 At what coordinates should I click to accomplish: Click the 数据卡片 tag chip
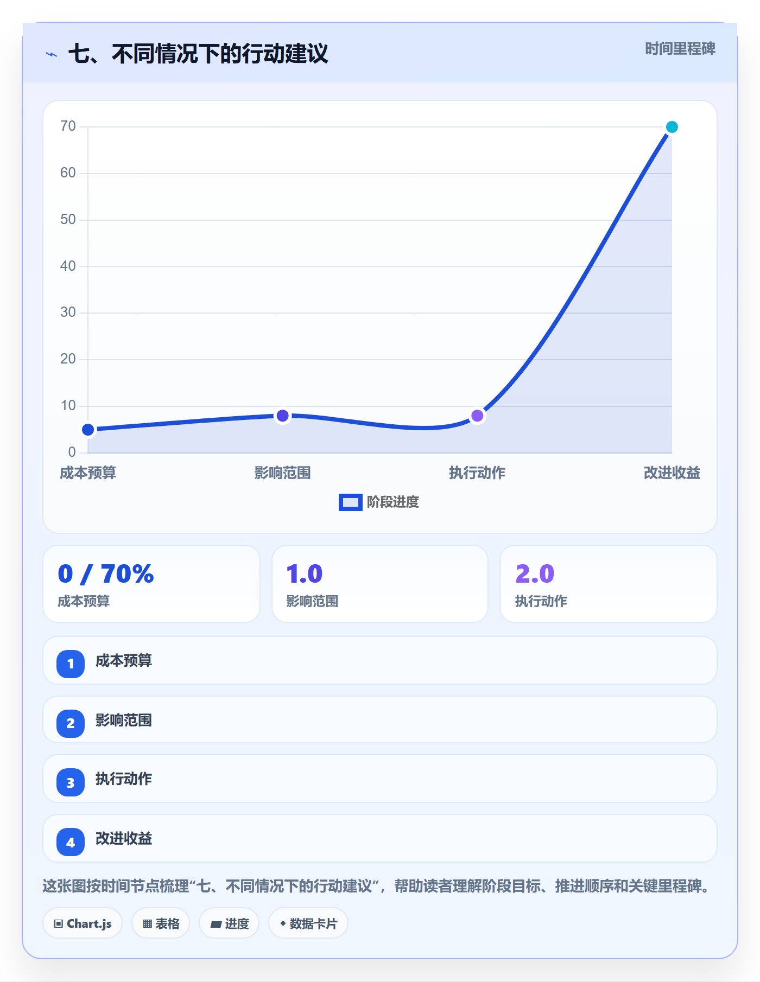308,923
